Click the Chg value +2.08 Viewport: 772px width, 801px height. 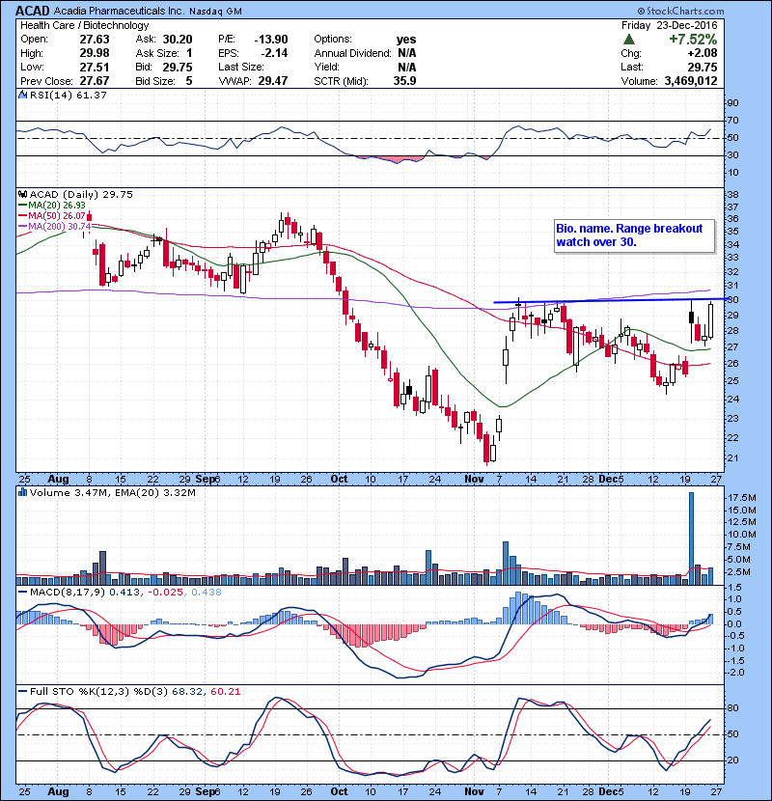[x=702, y=53]
